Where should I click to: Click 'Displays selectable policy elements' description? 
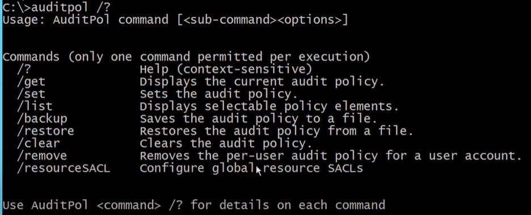coord(269,106)
